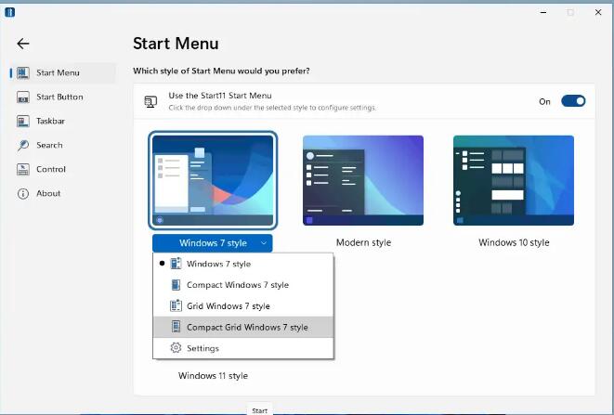The image size is (614, 415).
Task: Click the Control sidebar icon
Action: [x=23, y=170]
